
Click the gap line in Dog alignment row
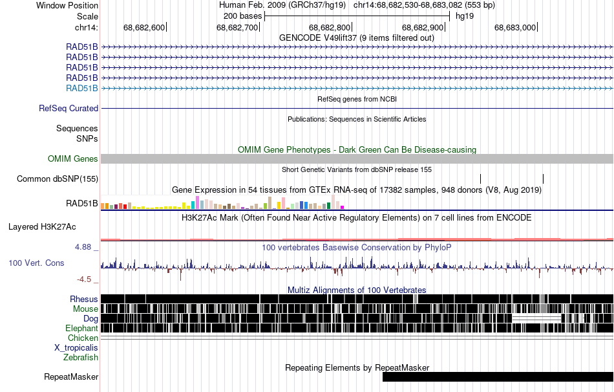point(536,318)
